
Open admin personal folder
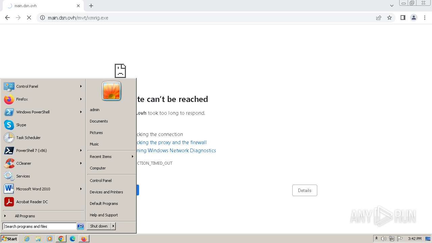(x=111, y=110)
